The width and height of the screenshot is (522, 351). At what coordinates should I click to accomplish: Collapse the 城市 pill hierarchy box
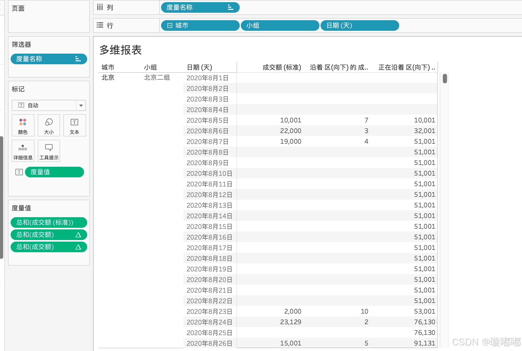point(170,25)
